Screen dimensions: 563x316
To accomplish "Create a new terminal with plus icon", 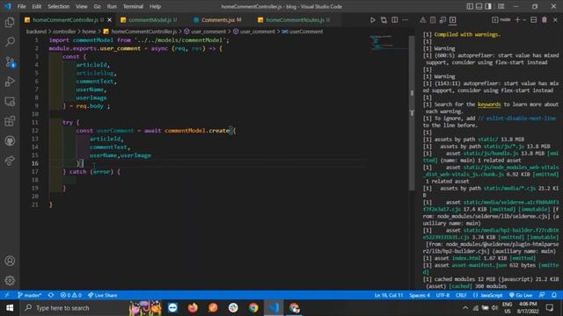I will 517,20.
